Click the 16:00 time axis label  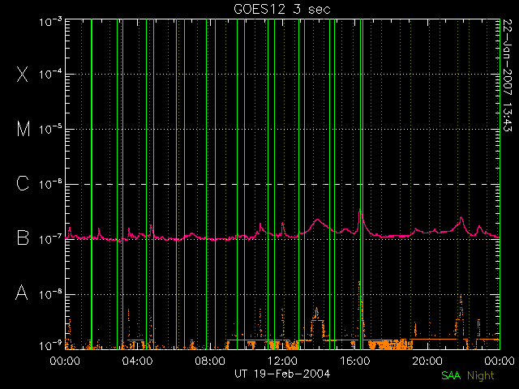point(355,361)
